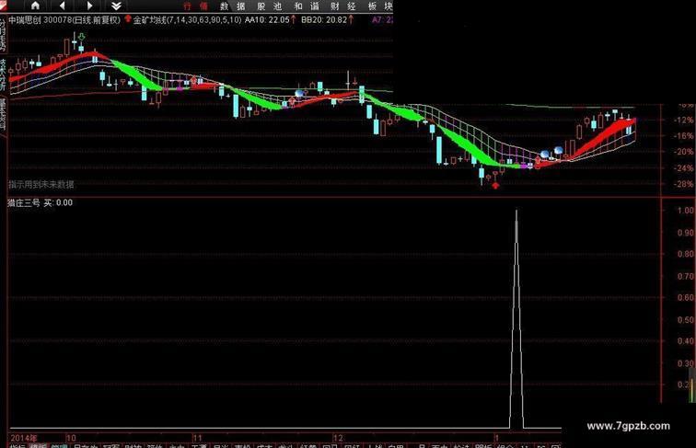Click the forward arrow in toolbar

pyautogui.click(x=89, y=6)
